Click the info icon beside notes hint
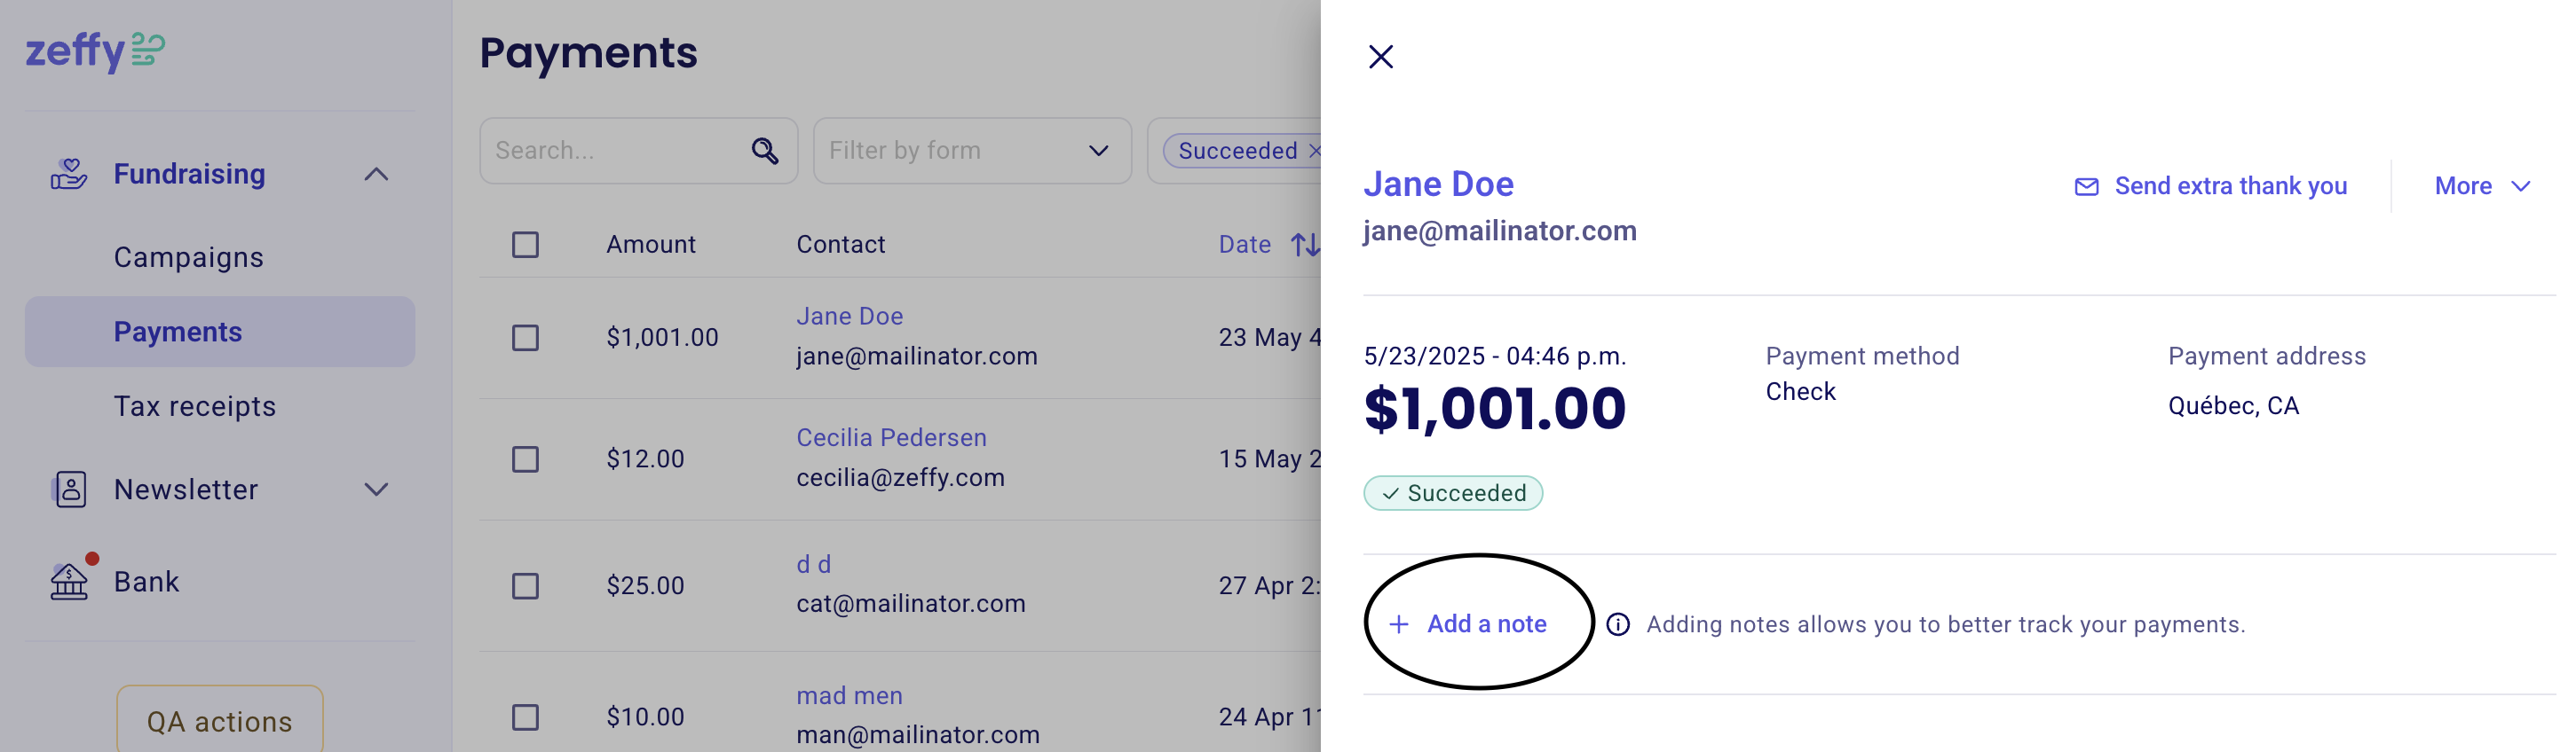Image resolution: width=2576 pixels, height=752 pixels. click(x=1617, y=624)
